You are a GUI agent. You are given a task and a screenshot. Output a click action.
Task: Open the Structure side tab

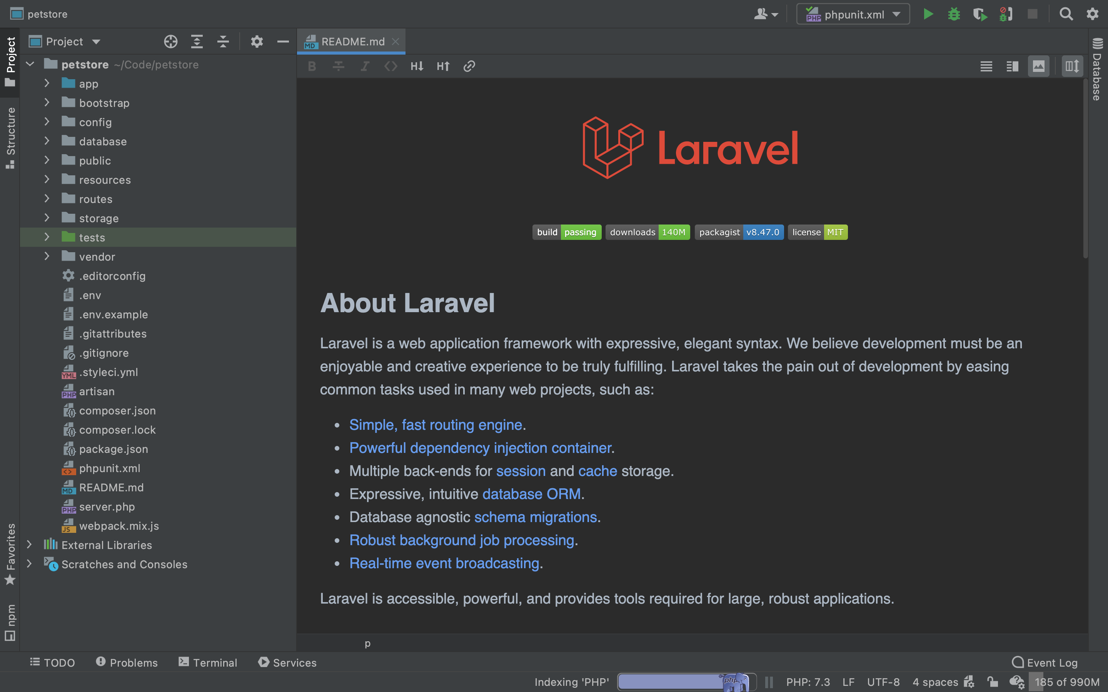(x=10, y=138)
